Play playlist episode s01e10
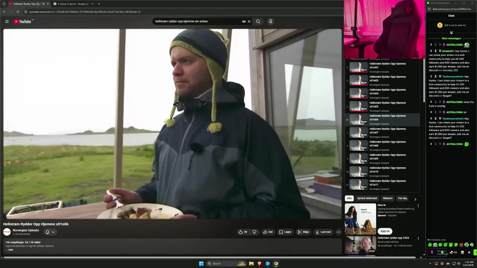The image size is (477, 268). point(383,172)
